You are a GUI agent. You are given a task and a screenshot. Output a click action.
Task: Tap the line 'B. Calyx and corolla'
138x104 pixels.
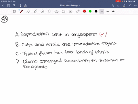coord(66,44)
